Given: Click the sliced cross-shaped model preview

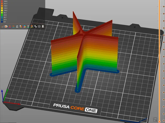Looking at the screenshot, I should pos(84,52).
